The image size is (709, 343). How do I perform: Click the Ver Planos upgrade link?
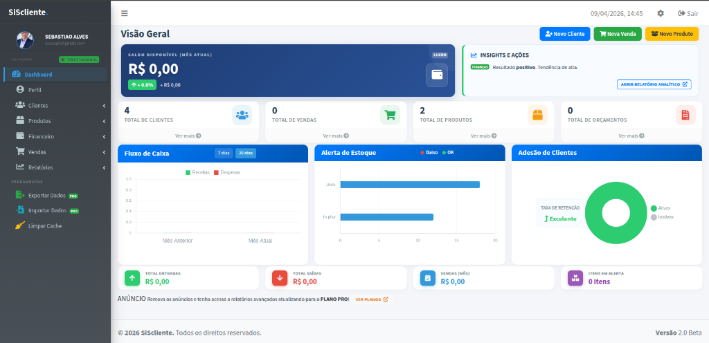click(372, 299)
